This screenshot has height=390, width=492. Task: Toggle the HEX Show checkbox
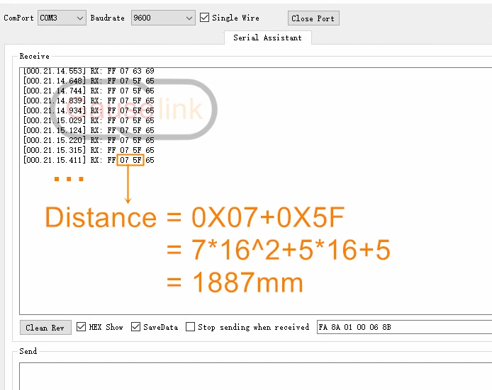click(x=81, y=327)
